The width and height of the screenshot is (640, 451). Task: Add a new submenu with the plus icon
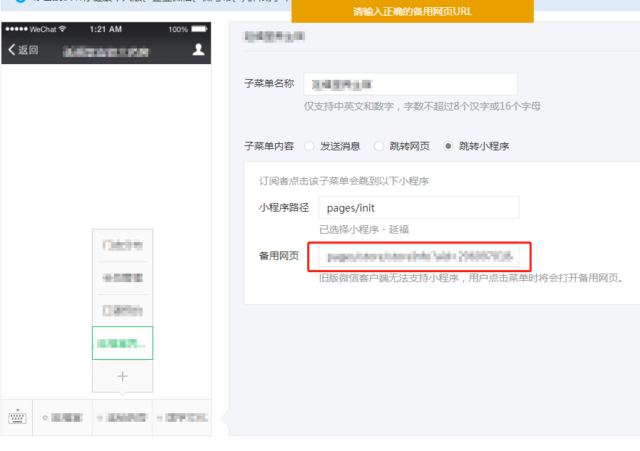point(123,376)
